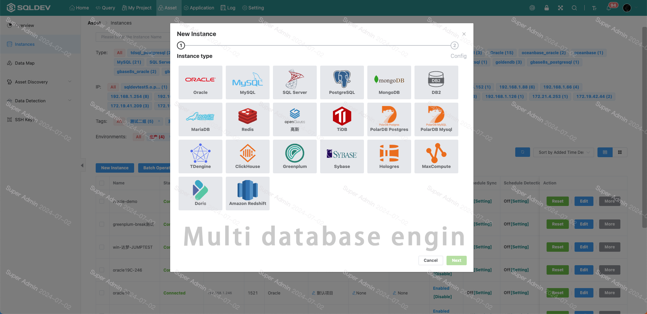Pick the PolarDB Postgres tile

click(389, 119)
